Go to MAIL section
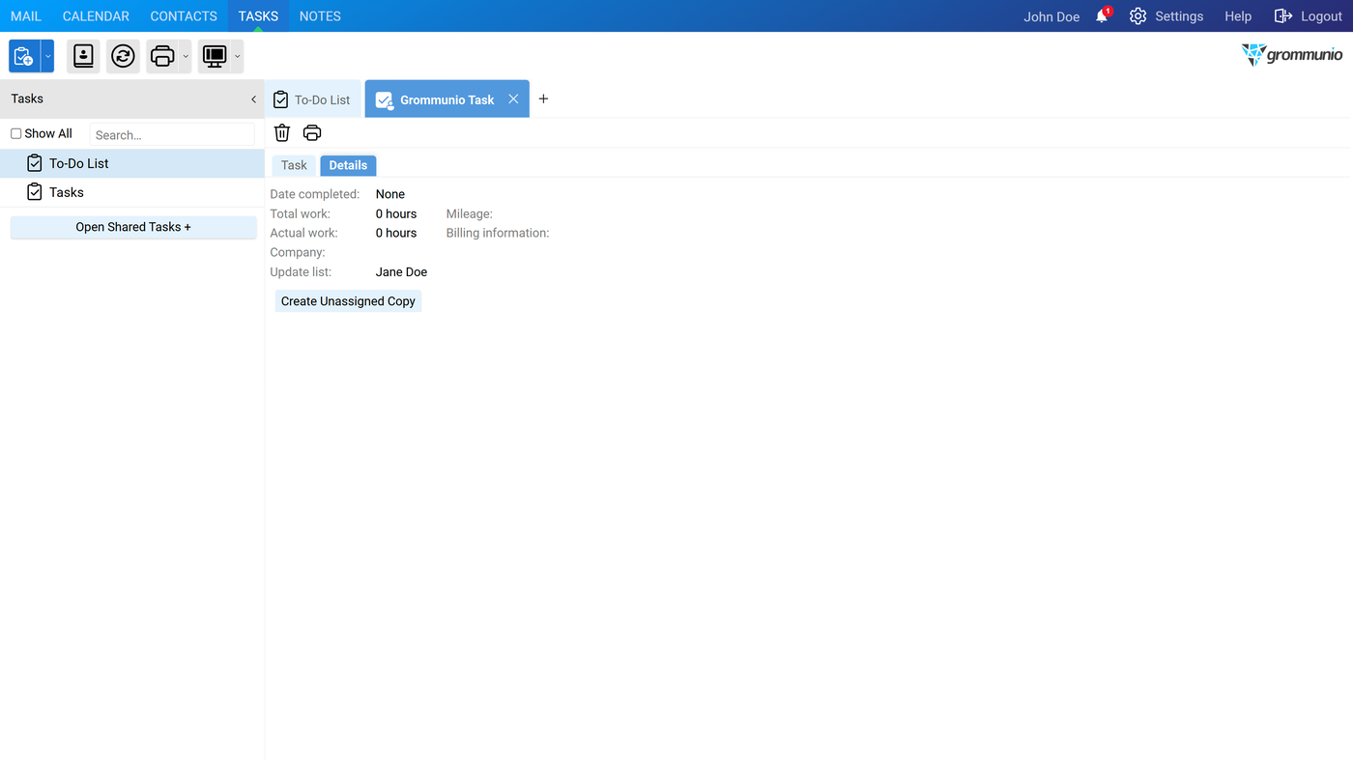The image size is (1353, 761). [26, 16]
